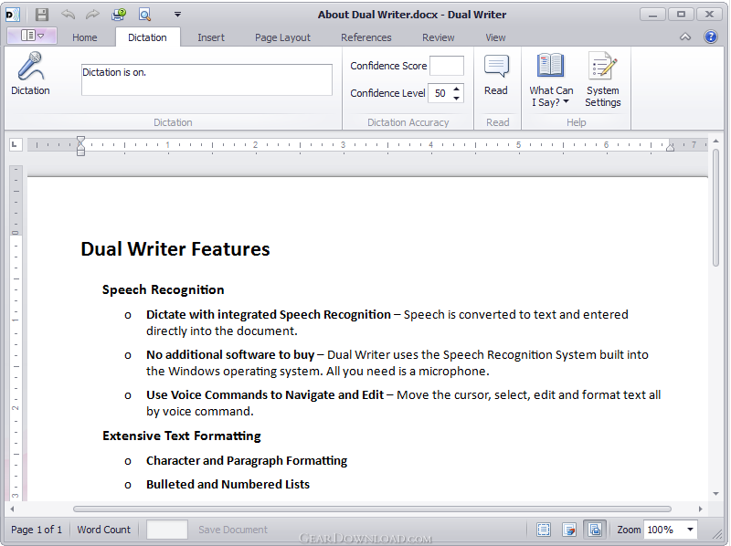The image size is (731, 546).
Task: Click the window resize grip in status bar corner
Action: [x=718, y=534]
